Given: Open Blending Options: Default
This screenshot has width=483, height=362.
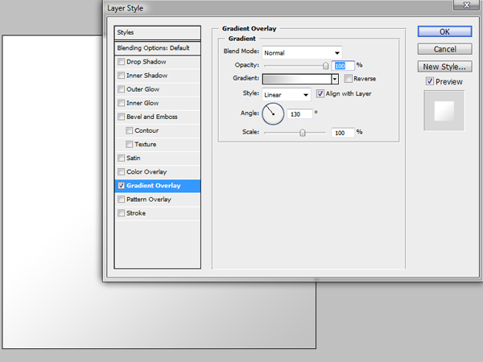Looking at the screenshot, I should coord(158,48).
